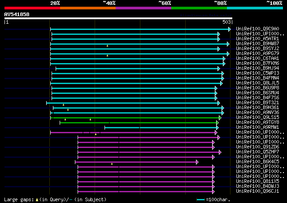Click the UniRef100_Q91ZD6 label

point(257,147)
